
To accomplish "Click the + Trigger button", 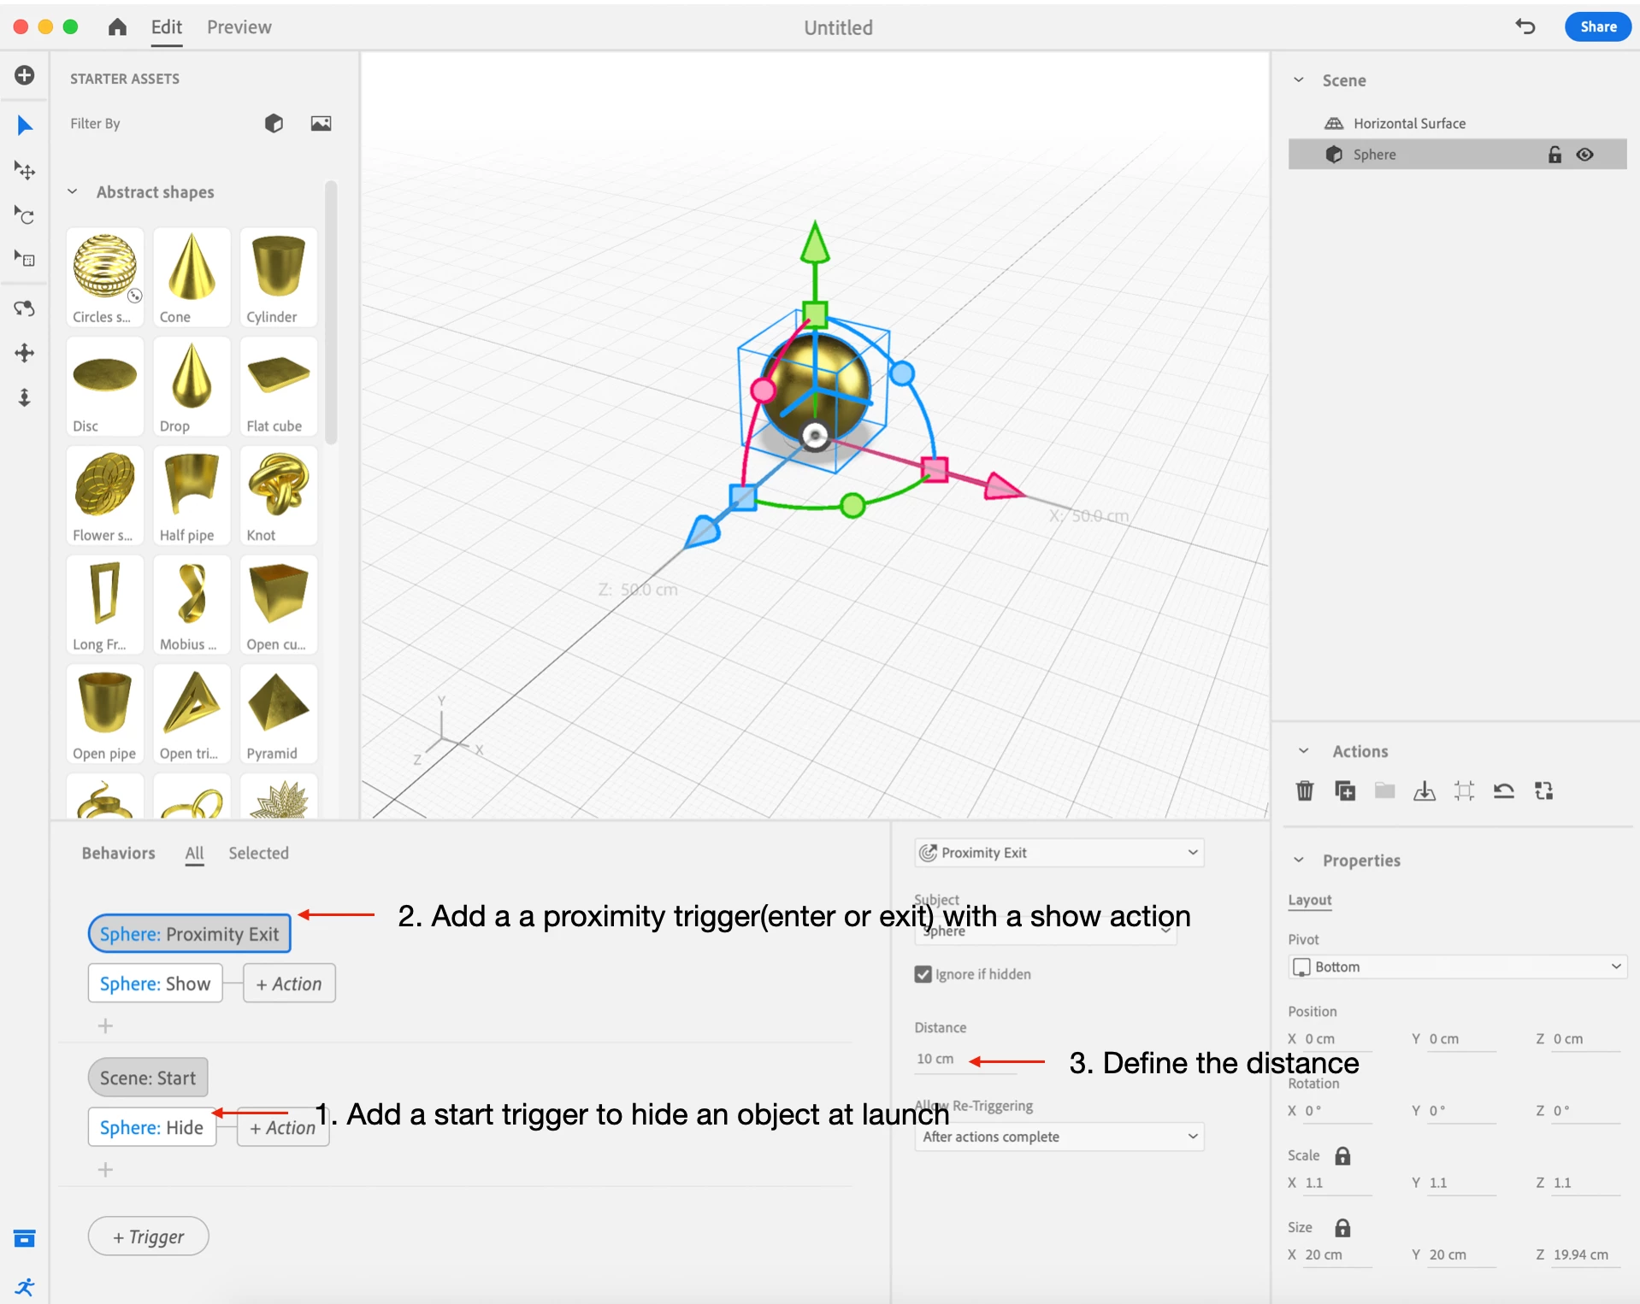I will (x=148, y=1236).
